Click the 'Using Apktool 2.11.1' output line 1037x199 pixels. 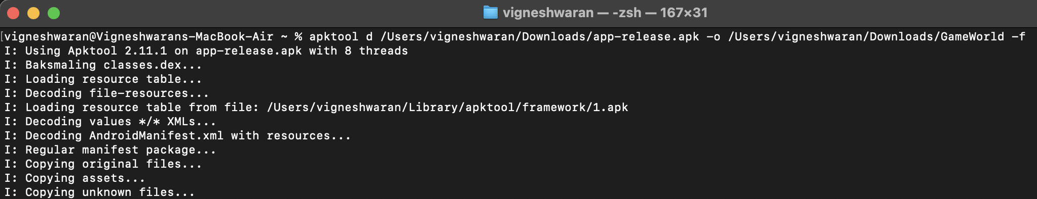click(206, 51)
